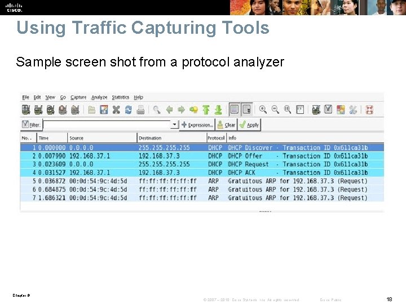
Task: Sort by the Info column header
Action: 305,138
